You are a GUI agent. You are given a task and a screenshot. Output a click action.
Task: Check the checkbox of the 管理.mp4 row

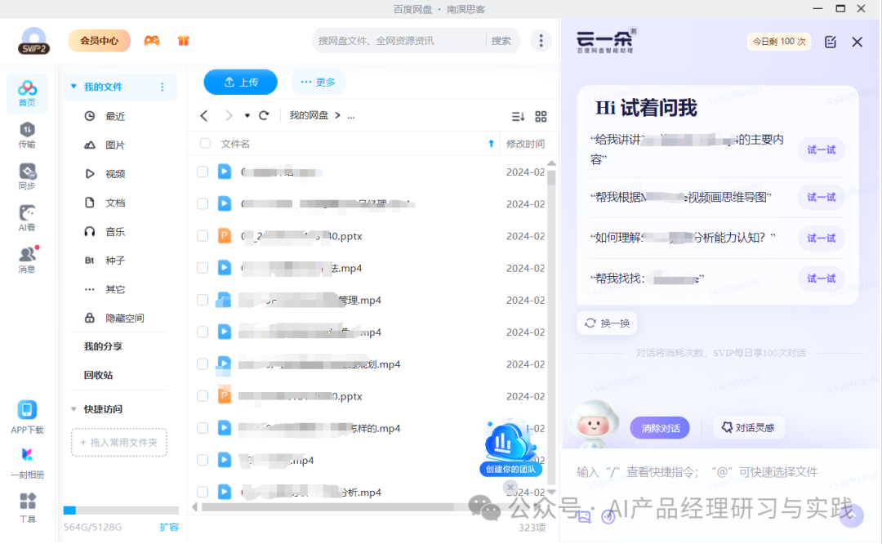pyautogui.click(x=203, y=300)
